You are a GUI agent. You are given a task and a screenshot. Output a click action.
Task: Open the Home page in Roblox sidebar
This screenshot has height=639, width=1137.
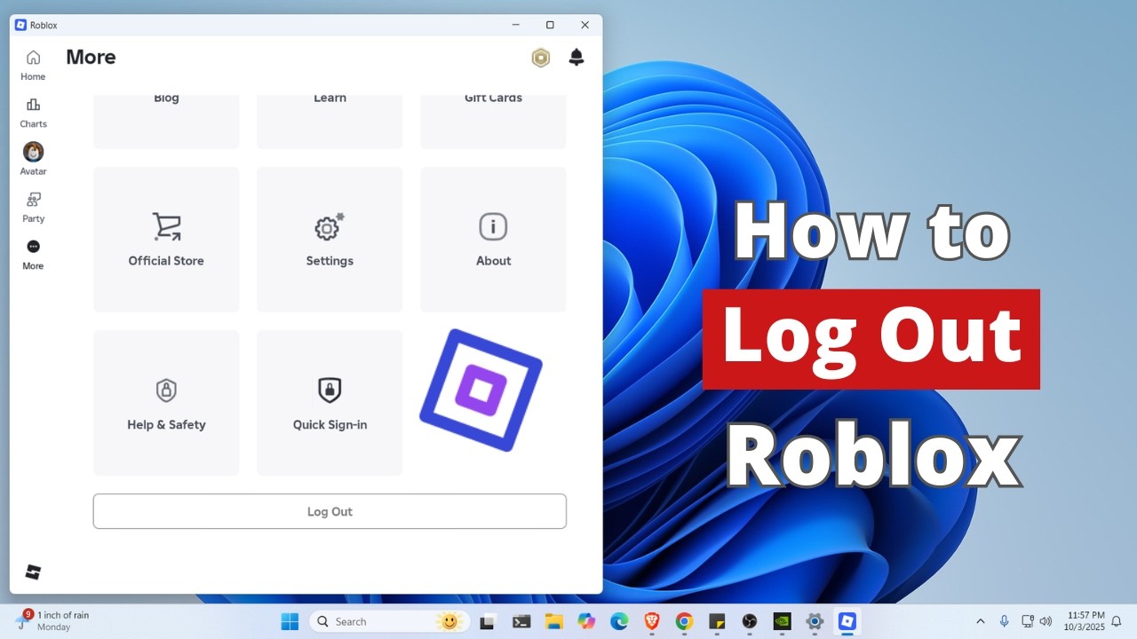(33, 66)
